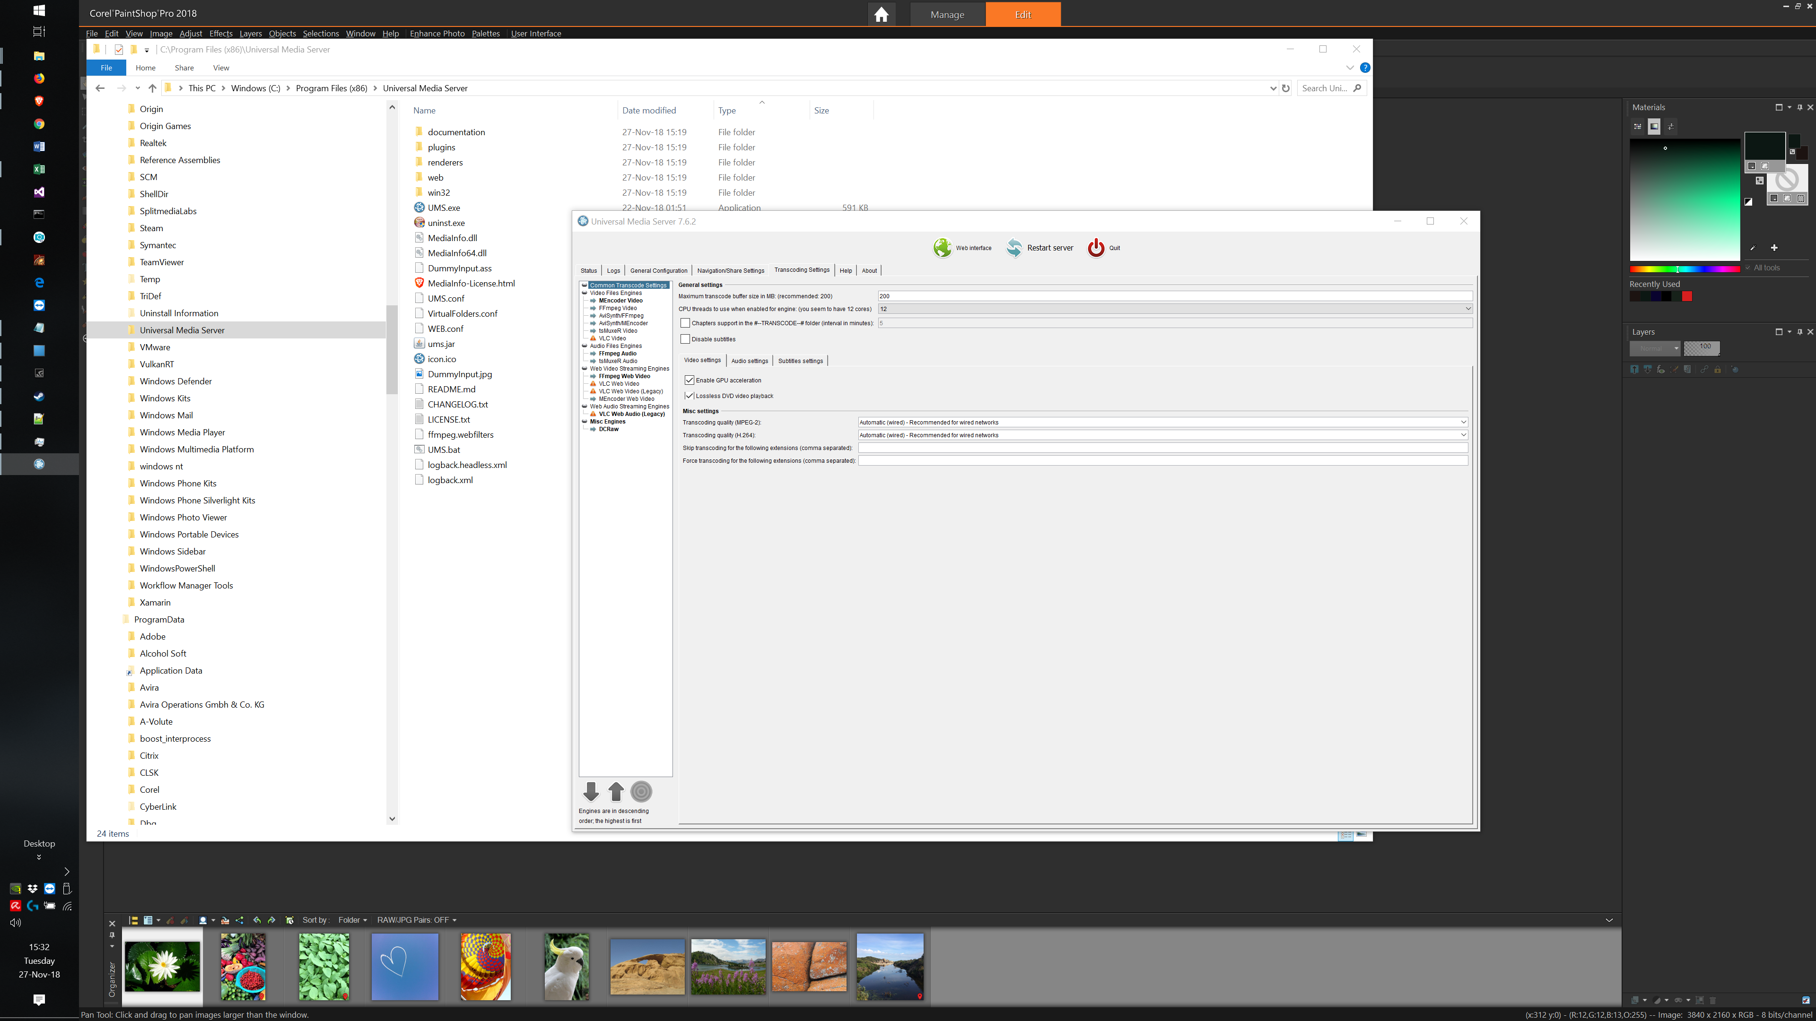
Task: Open the RAW/JPG Pairs: OFF dropdown
Action: [417, 920]
